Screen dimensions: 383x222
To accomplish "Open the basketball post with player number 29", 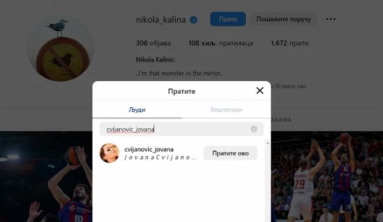I will coord(327,177).
